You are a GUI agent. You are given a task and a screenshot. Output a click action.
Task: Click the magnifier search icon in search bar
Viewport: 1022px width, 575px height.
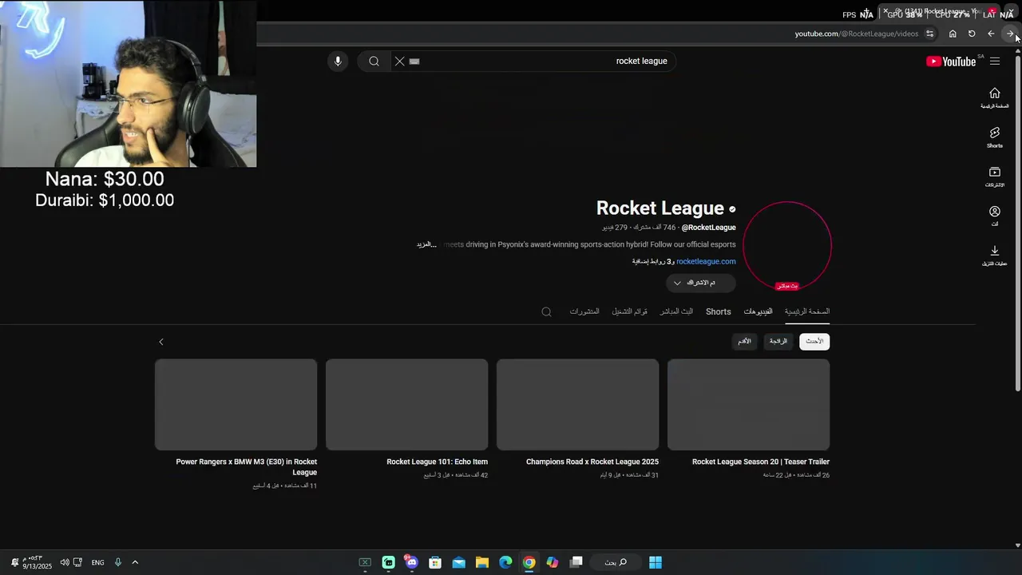tap(374, 61)
